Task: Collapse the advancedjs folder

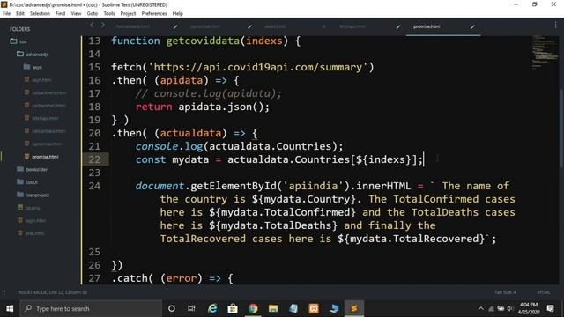Action: click(20, 54)
